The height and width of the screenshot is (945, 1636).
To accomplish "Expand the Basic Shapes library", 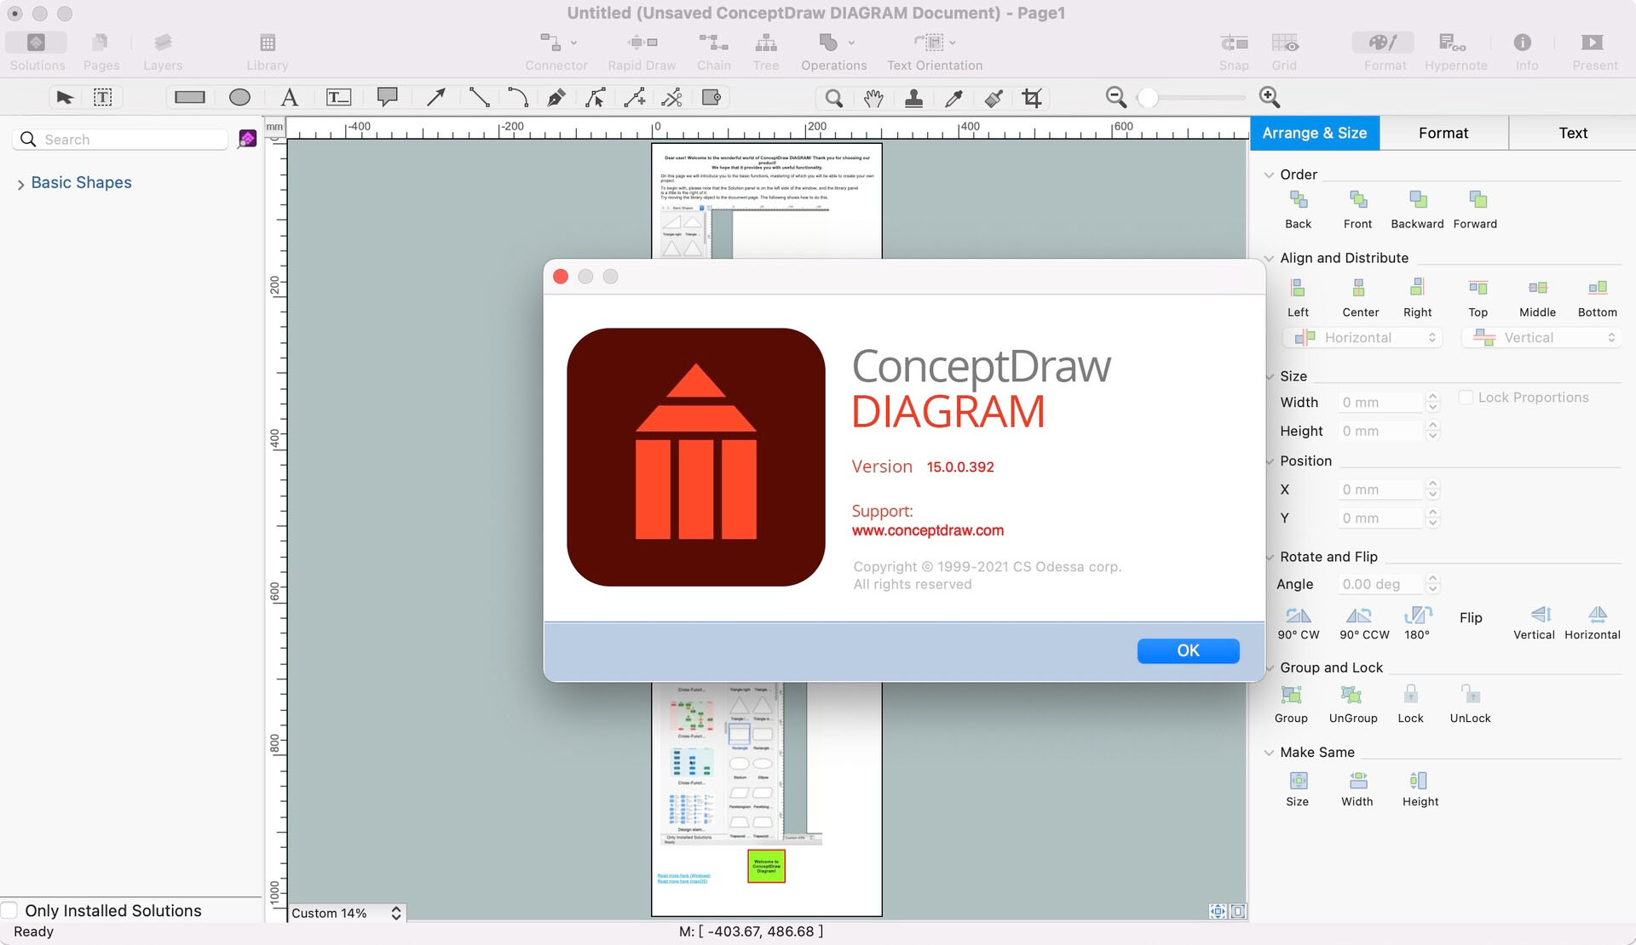I will pyautogui.click(x=20, y=184).
